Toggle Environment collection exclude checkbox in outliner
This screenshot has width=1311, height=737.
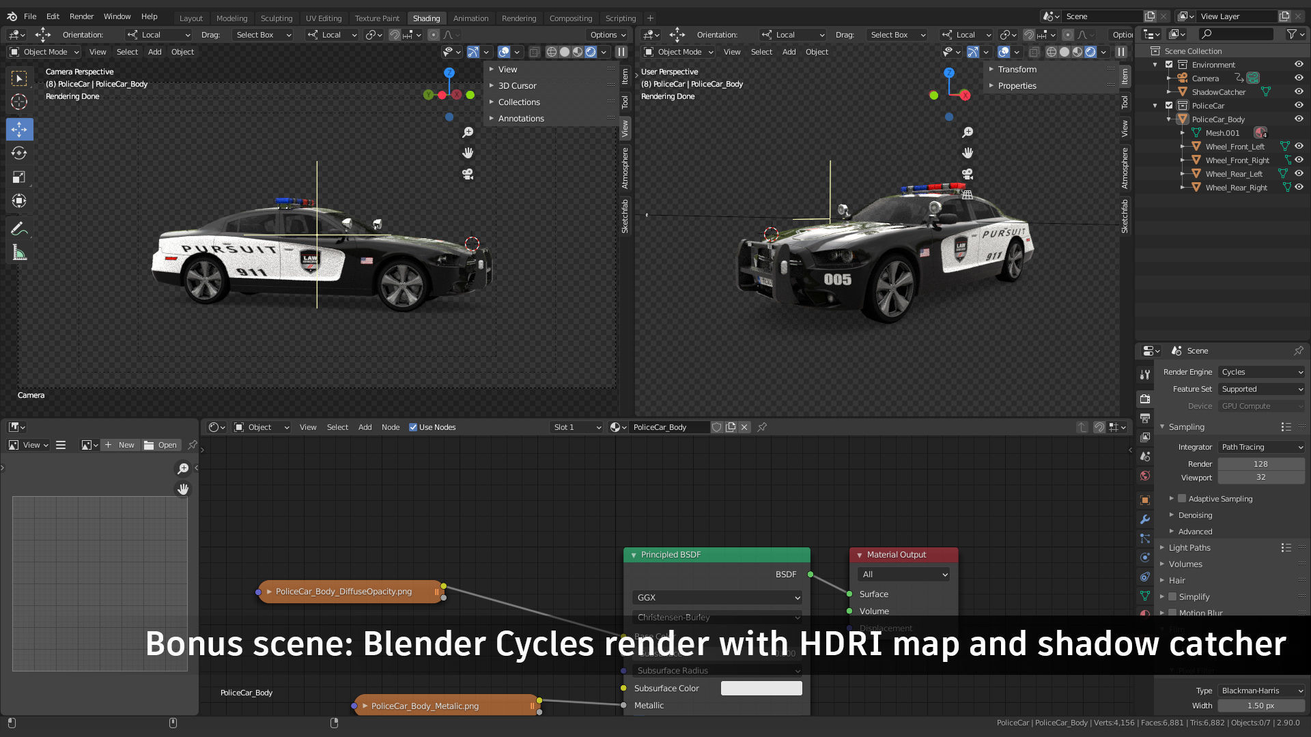pos(1169,65)
